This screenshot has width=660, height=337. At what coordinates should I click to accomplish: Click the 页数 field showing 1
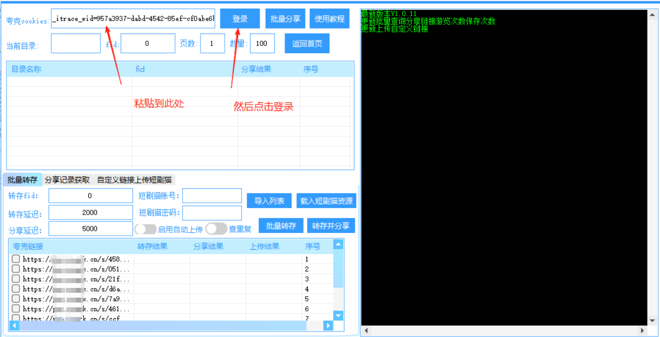click(x=212, y=44)
